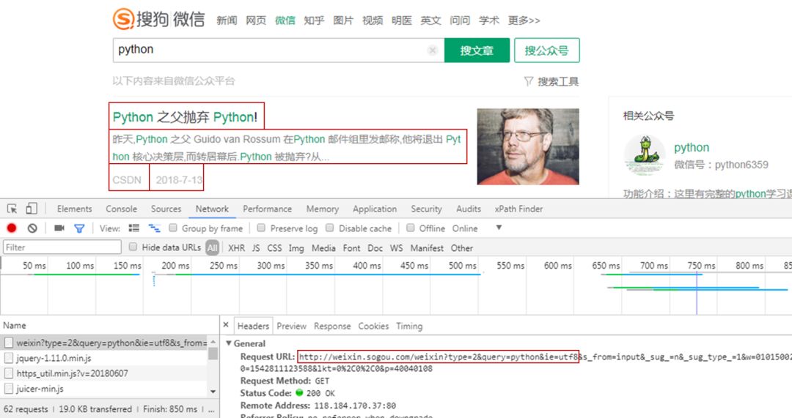Viewport: 792px width, 418px height.
Task: Select the jquery-1.11.0.min.js request
Action: point(105,358)
